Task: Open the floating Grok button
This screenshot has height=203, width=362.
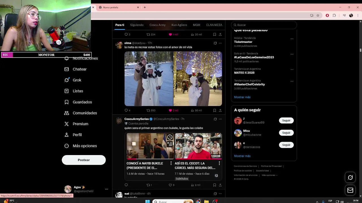Action: [350, 177]
